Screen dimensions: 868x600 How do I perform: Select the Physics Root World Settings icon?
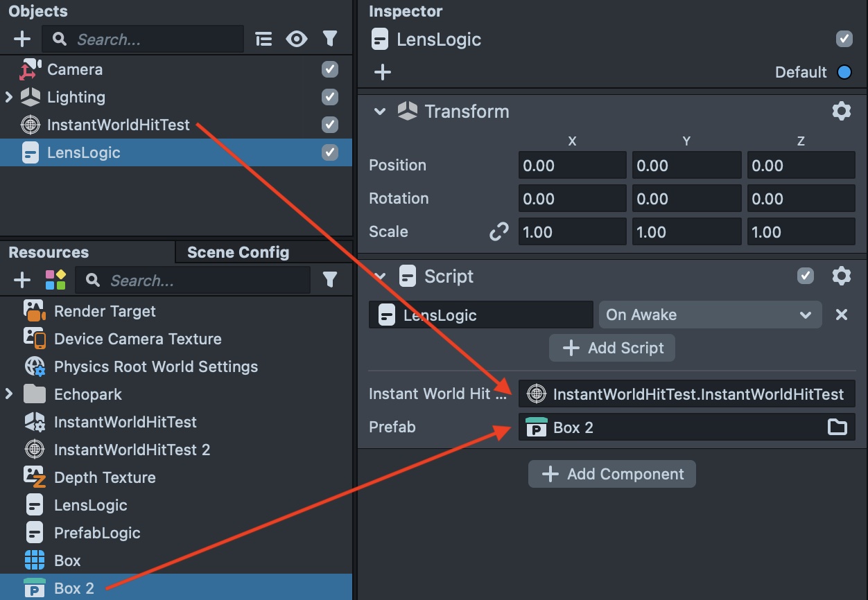(34, 367)
